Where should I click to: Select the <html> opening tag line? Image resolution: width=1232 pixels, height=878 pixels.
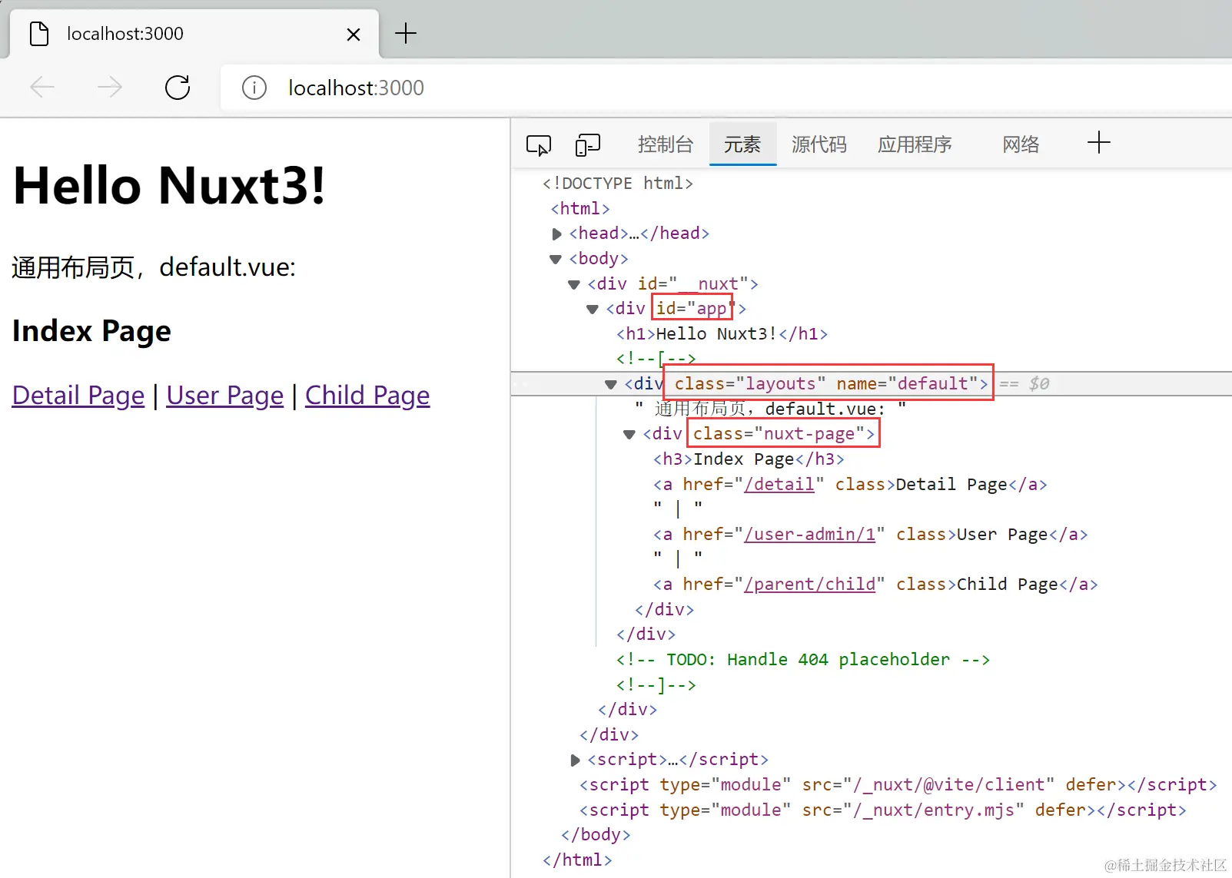tap(580, 208)
